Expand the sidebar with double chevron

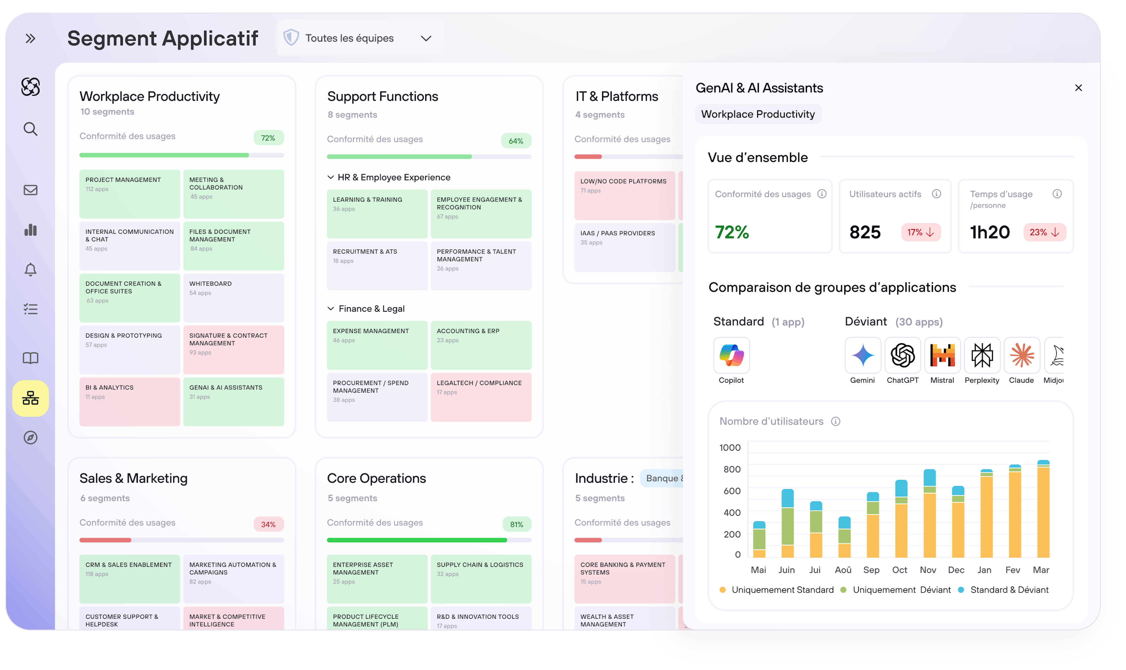(x=30, y=38)
